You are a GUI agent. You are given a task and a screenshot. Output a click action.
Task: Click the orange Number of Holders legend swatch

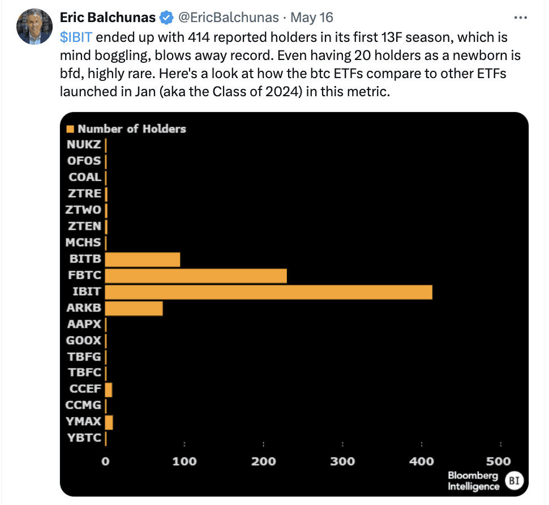coord(70,129)
